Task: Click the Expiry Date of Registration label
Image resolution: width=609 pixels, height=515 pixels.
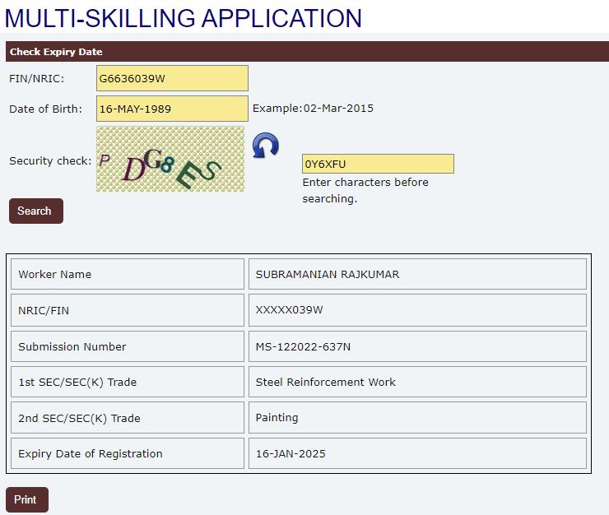Action: point(91,453)
